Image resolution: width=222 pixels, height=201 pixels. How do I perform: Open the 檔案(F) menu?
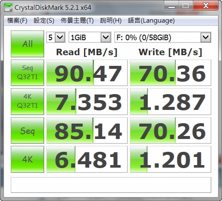point(17,21)
